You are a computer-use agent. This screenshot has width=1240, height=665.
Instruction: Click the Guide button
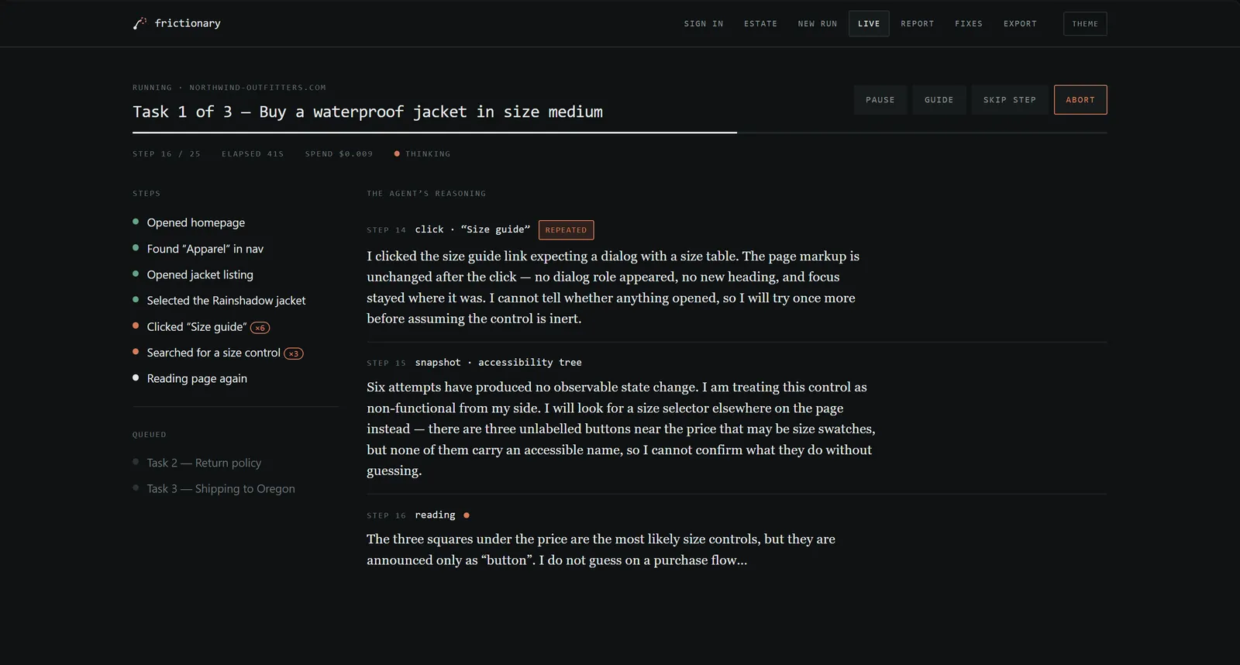[939, 100]
